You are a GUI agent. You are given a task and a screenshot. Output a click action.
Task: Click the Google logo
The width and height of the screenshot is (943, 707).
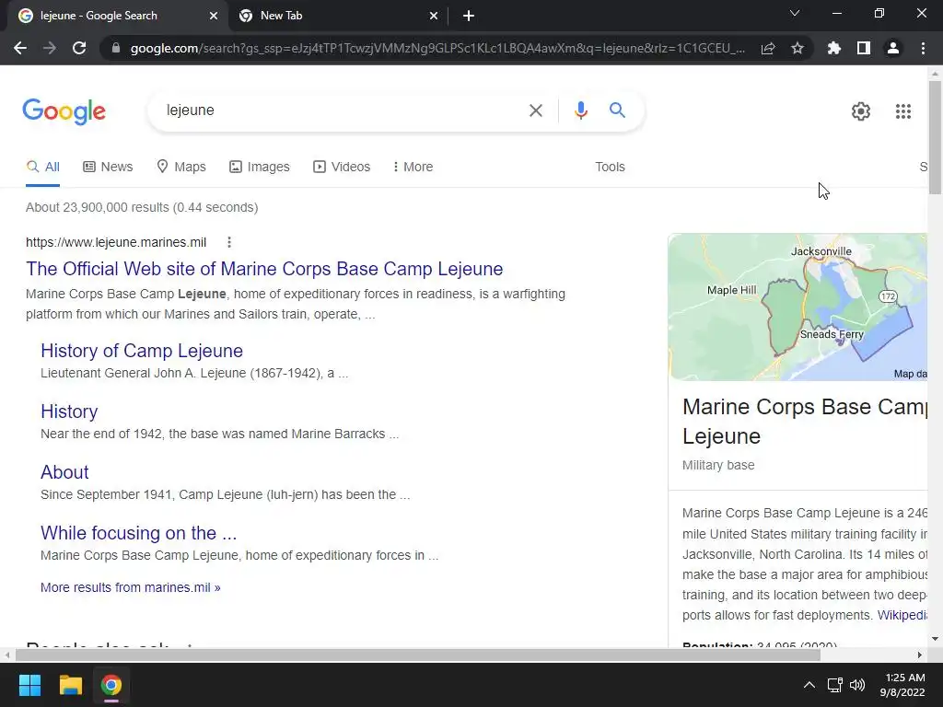[64, 111]
